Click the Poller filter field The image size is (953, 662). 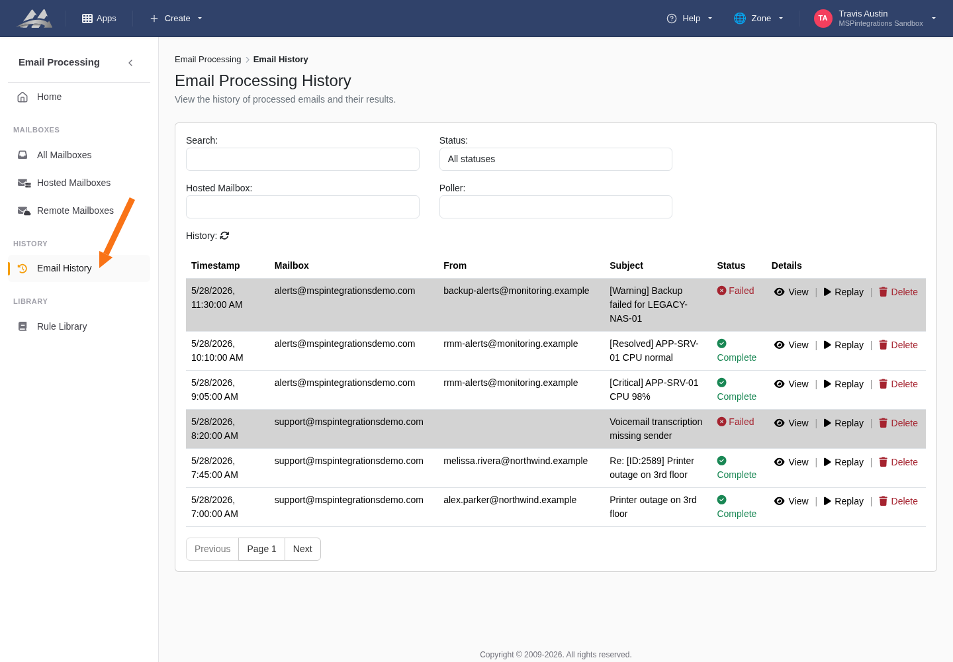pos(556,207)
